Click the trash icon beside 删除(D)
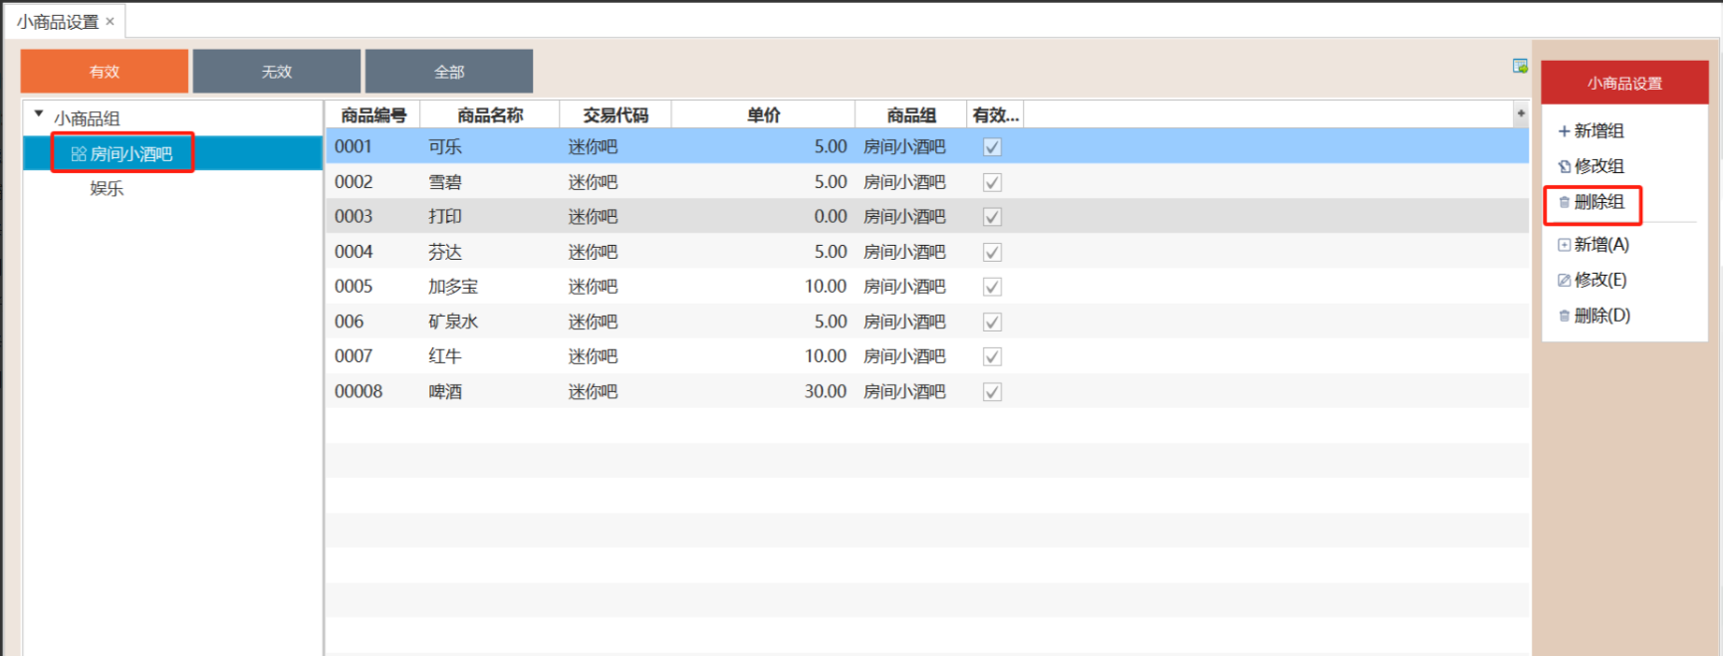 tap(1564, 317)
